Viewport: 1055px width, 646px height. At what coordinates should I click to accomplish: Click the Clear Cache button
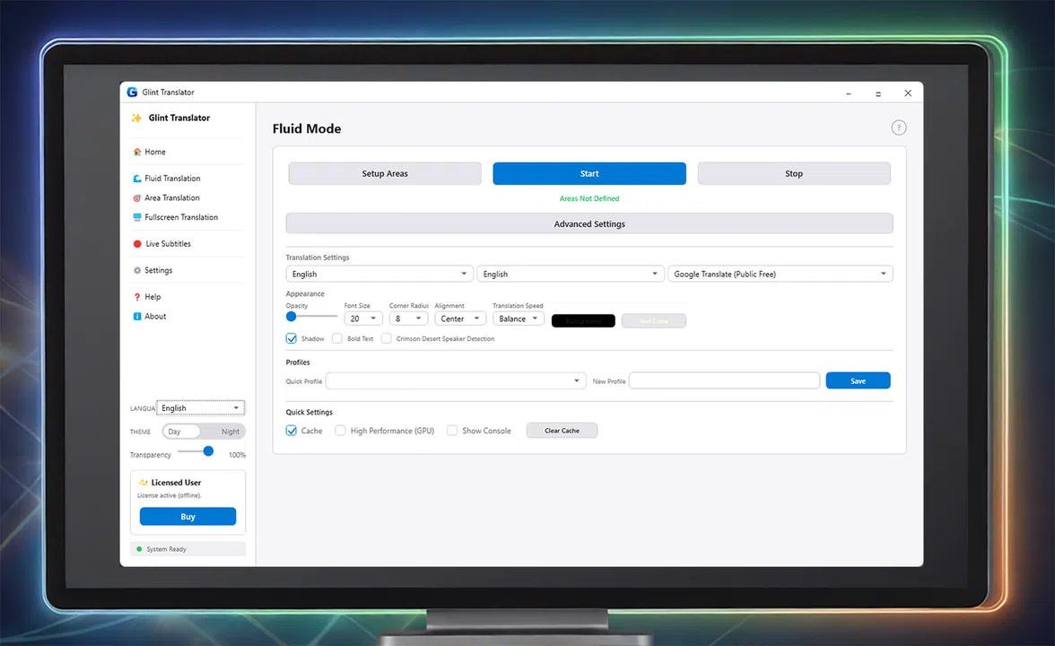click(562, 431)
